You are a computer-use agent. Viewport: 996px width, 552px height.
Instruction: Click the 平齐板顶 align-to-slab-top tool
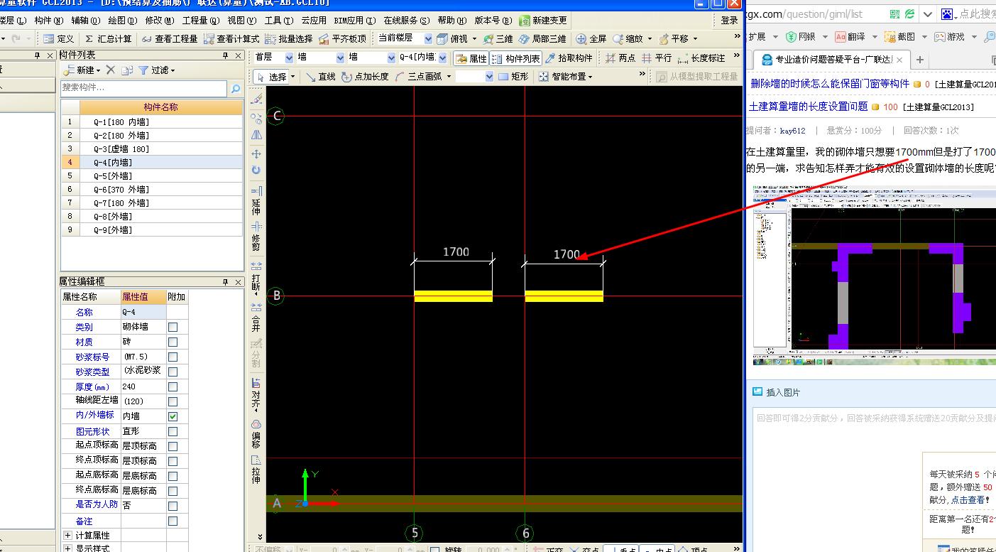point(342,38)
